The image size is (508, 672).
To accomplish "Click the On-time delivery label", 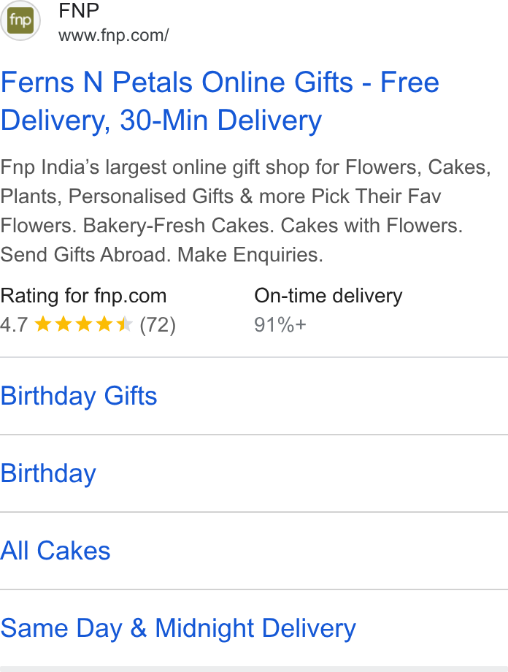I will [x=328, y=296].
